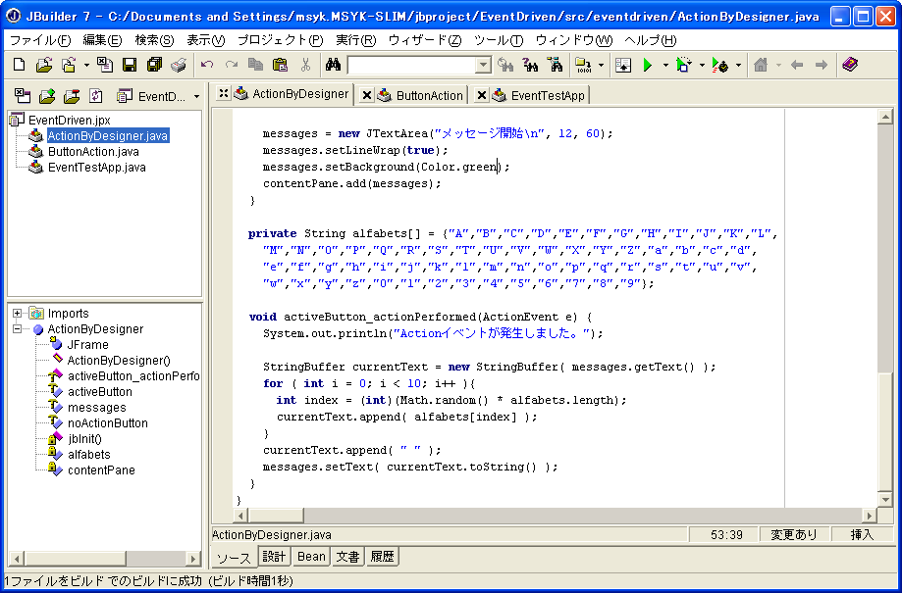902x593 pixels.
Task: Click the binoculars Find icon
Action: point(333,65)
